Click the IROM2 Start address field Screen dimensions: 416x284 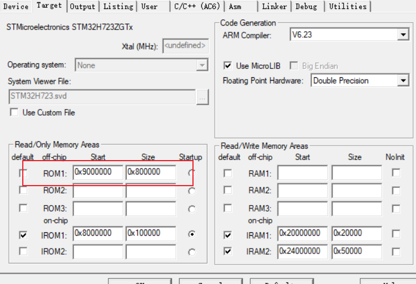(x=98, y=252)
